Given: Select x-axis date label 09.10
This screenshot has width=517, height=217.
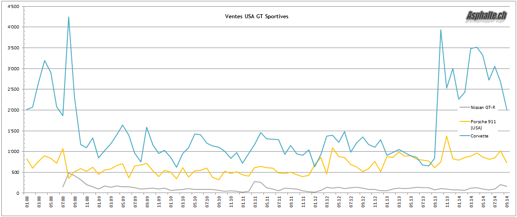Looking at the screenshot, I should 219,201.
